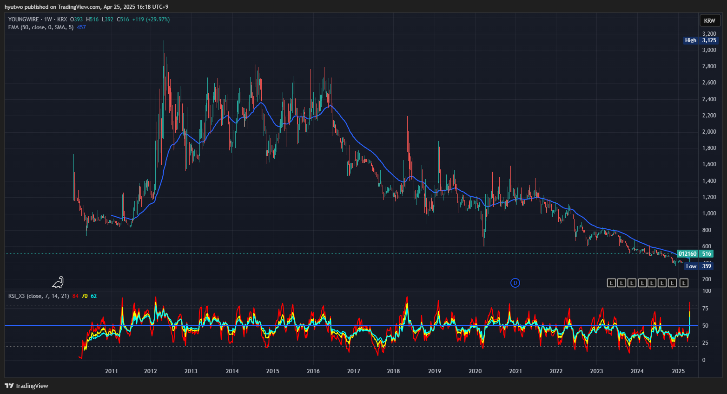Click the low value L392
This screenshot has width=727, height=394.
click(x=108, y=19)
